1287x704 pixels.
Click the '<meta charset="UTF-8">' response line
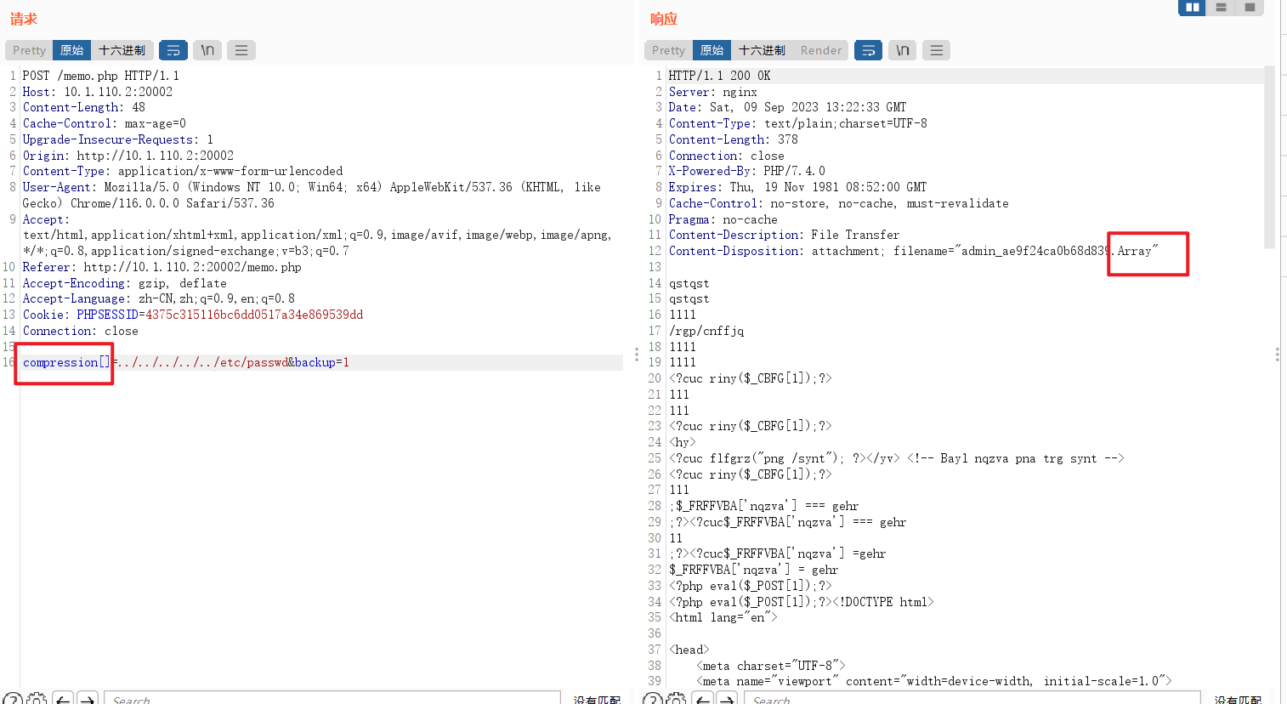coord(771,666)
